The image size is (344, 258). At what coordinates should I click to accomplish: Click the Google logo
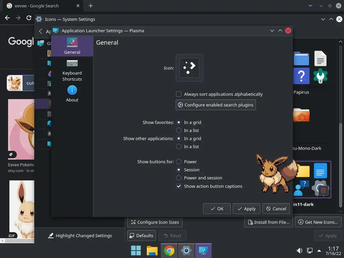[x=21, y=41]
